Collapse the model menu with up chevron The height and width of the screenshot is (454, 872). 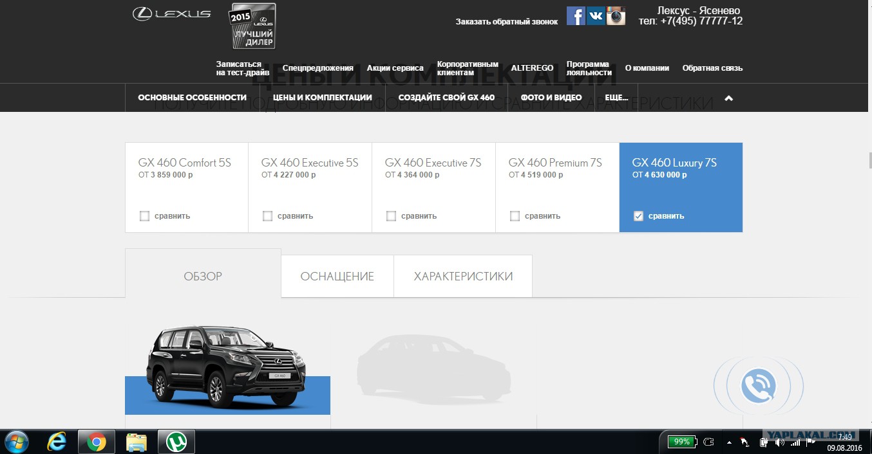[728, 98]
